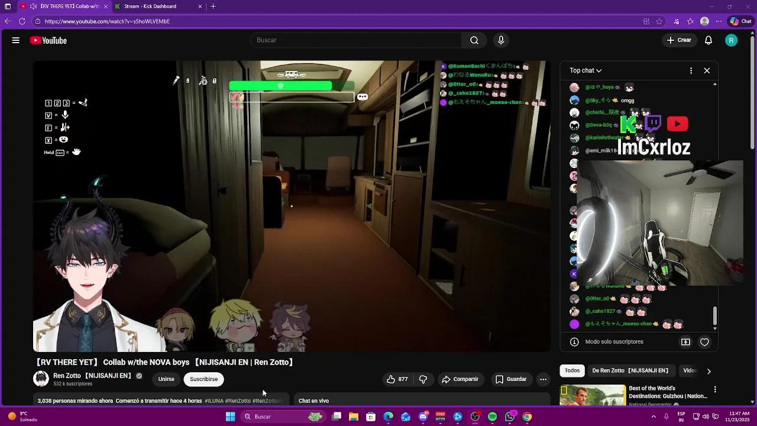Go back with browser back arrow
Viewport: 757px width, 426px height.
(x=7, y=21)
